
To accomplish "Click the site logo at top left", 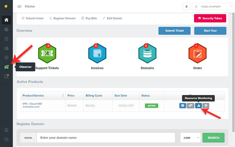I will 6,6.
